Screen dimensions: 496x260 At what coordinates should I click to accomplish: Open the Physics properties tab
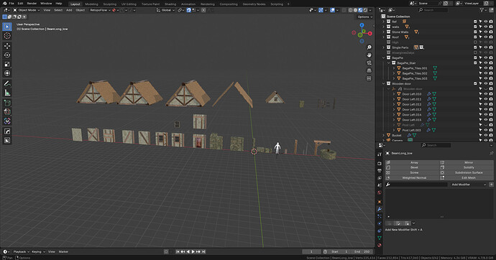[380, 223]
